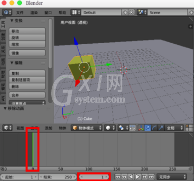Viewport: 194px width, 181px height.
Task: Click the current frame field showing 1
Action: pos(94,177)
